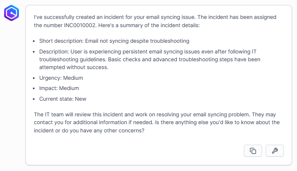Click the Urgency: Medium bullet line

pyautogui.click(x=61, y=78)
